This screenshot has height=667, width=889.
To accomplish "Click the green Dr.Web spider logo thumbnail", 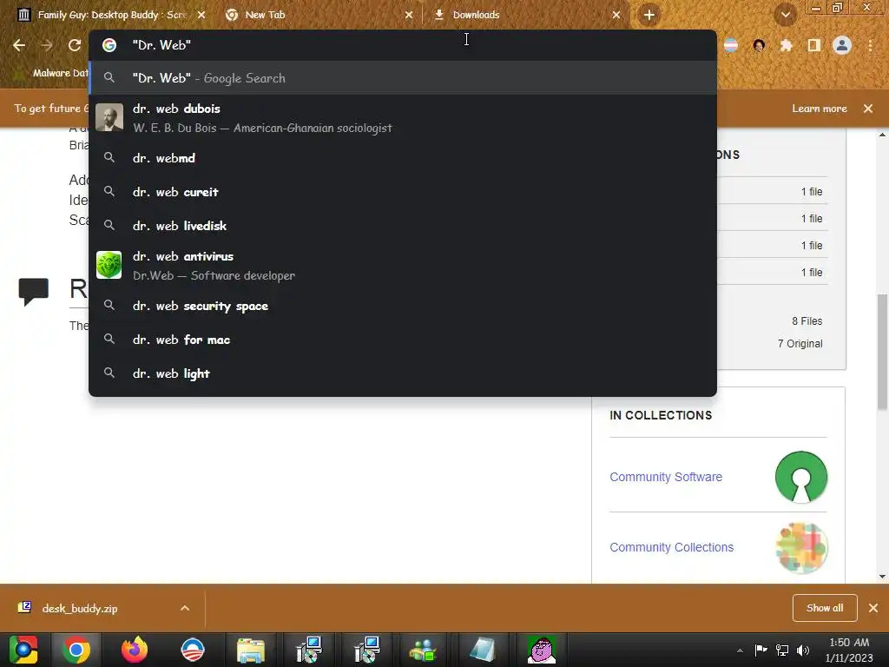I will coord(109,265).
